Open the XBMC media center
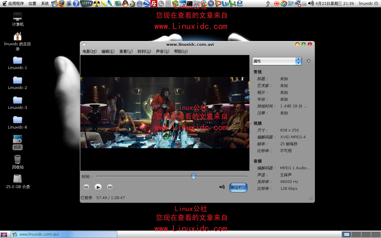Image resolution: width=381 pixels, height=238 pixels. pos(86,4)
